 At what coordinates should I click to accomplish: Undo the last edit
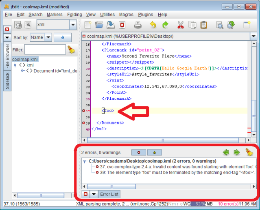(x=153, y=25)
